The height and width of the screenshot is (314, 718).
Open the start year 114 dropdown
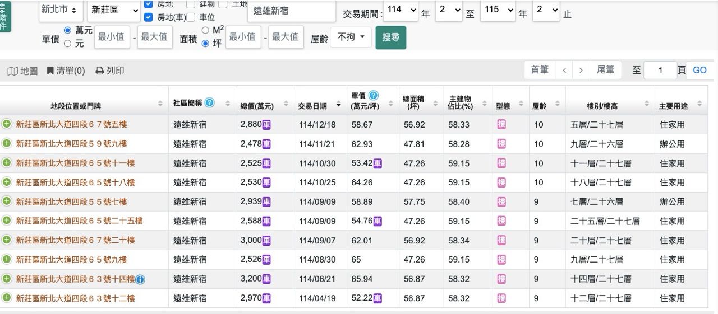tap(401, 10)
